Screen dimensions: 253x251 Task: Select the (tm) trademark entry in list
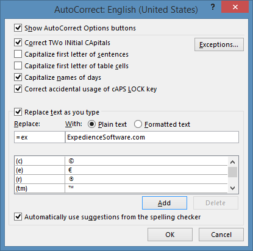pos(121,188)
